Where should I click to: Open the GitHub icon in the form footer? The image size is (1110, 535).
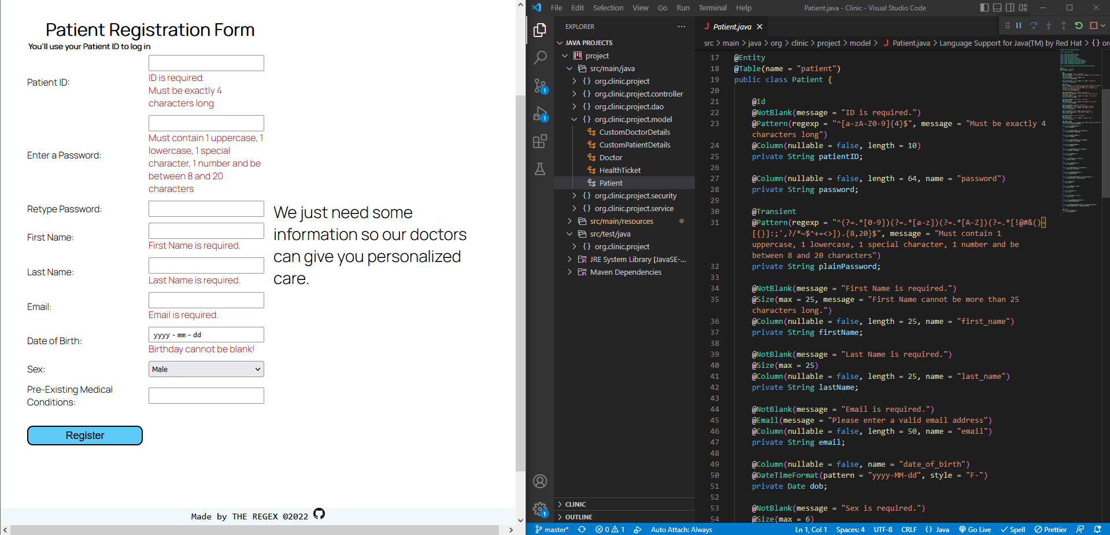pyautogui.click(x=319, y=514)
